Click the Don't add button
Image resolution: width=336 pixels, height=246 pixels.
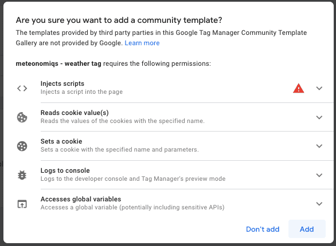click(x=263, y=229)
